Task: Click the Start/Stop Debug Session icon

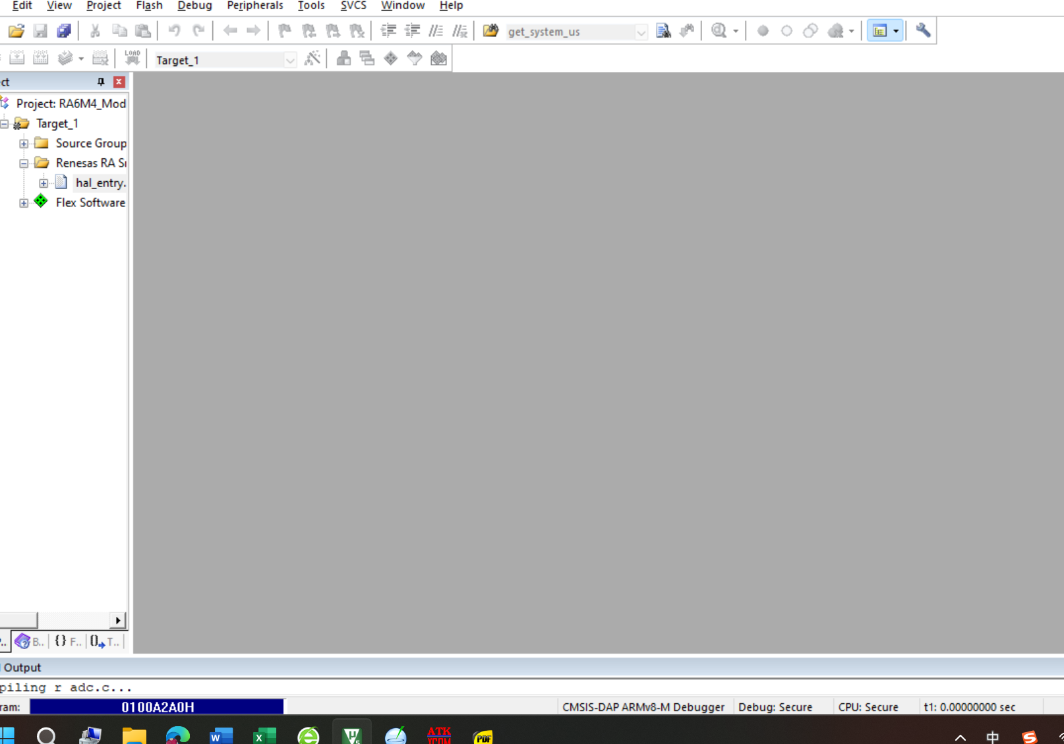Action: coord(719,31)
